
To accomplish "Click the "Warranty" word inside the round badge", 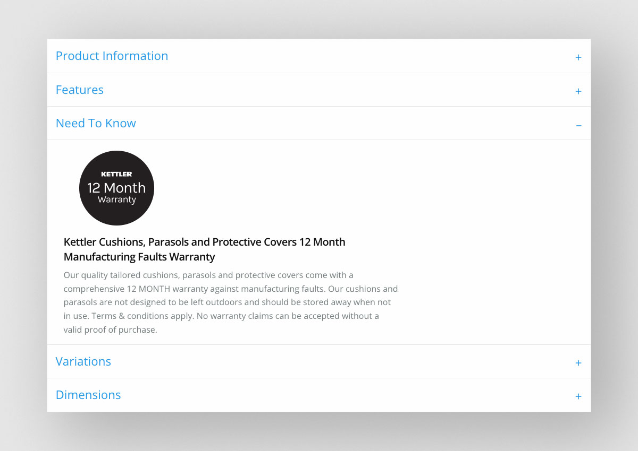I will pos(116,200).
